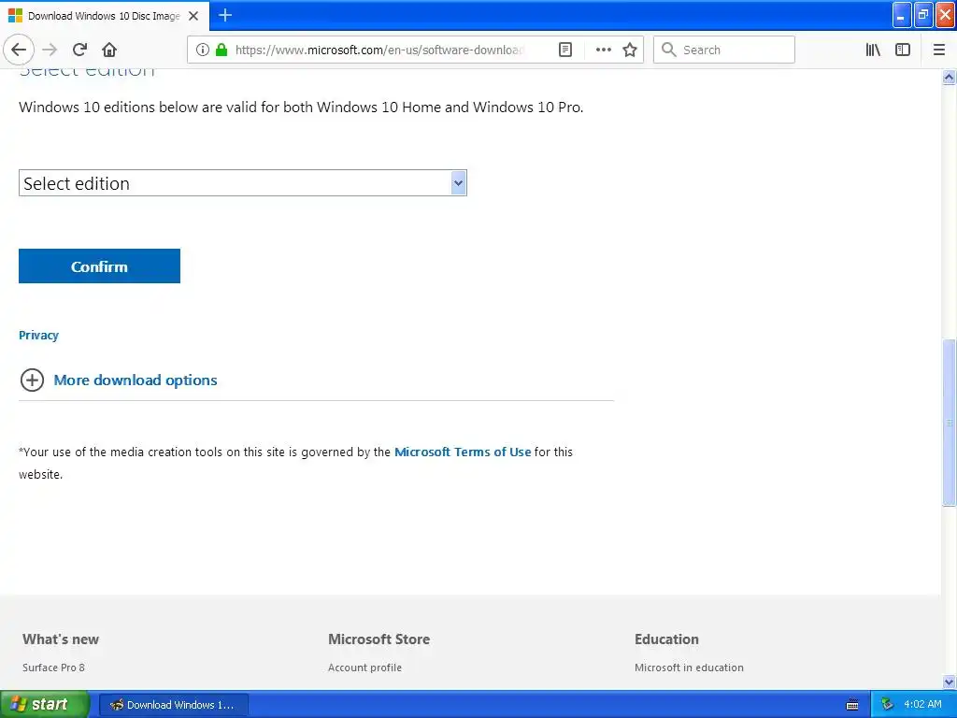
Task: Show sidebars icon in toolbar
Action: click(x=903, y=50)
